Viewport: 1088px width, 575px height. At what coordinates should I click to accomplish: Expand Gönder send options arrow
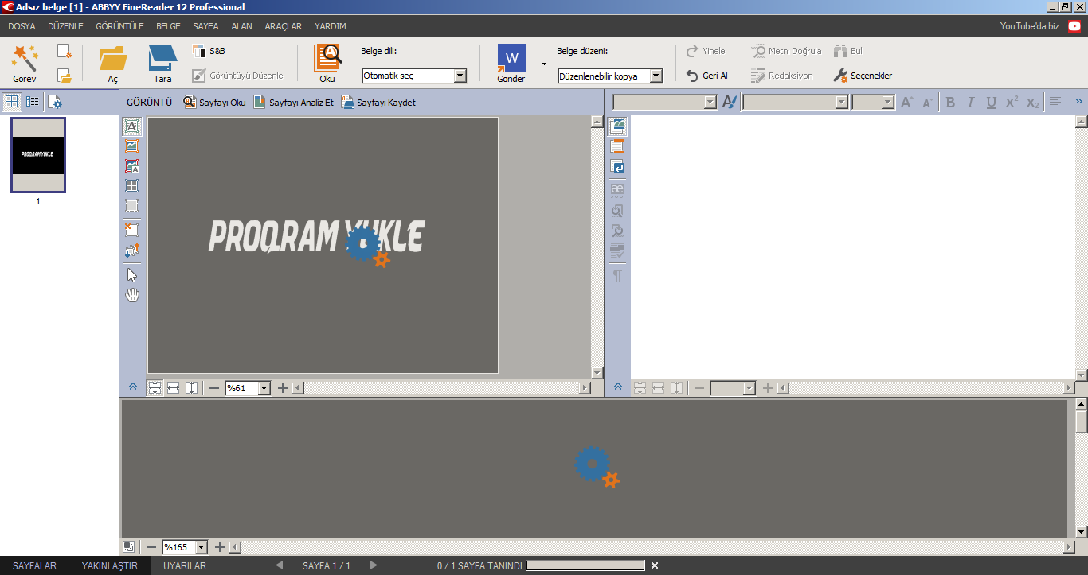(545, 64)
